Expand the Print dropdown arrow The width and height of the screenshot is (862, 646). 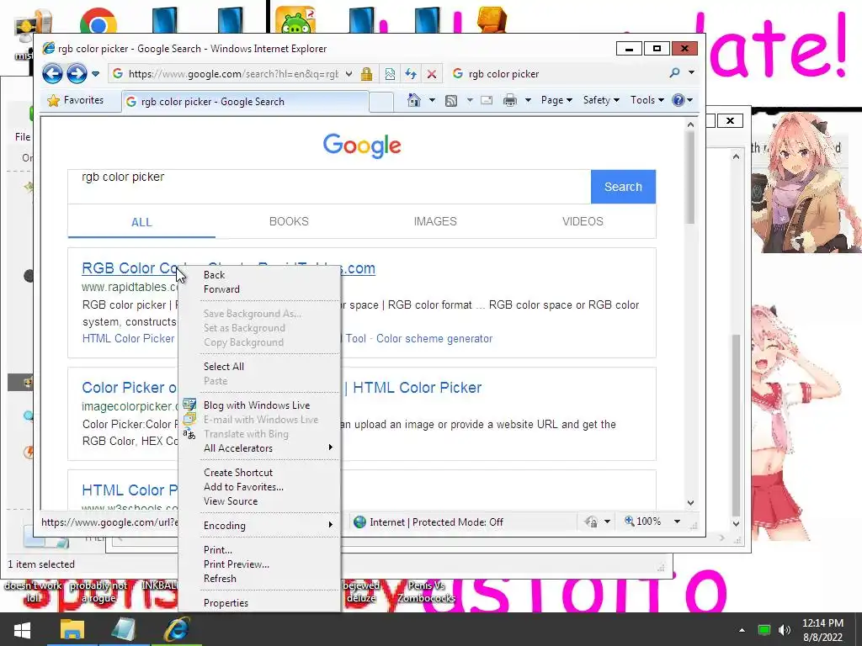click(x=528, y=100)
